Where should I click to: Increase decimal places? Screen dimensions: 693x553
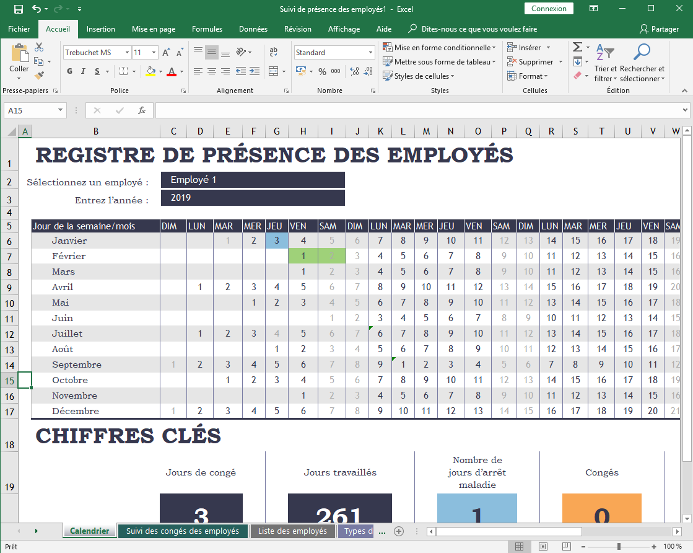354,71
